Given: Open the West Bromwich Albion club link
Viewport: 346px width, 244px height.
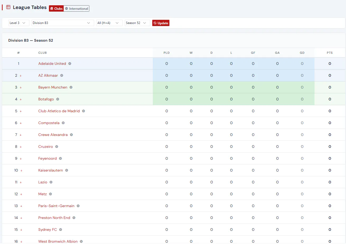Looking at the screenshot, I should pos(58,241).
